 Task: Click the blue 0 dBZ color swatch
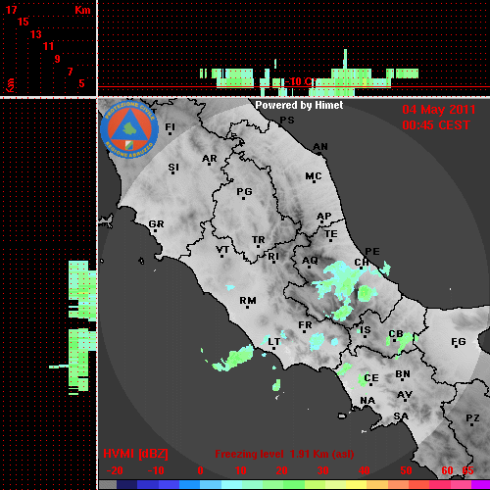[x=200, y=484]
